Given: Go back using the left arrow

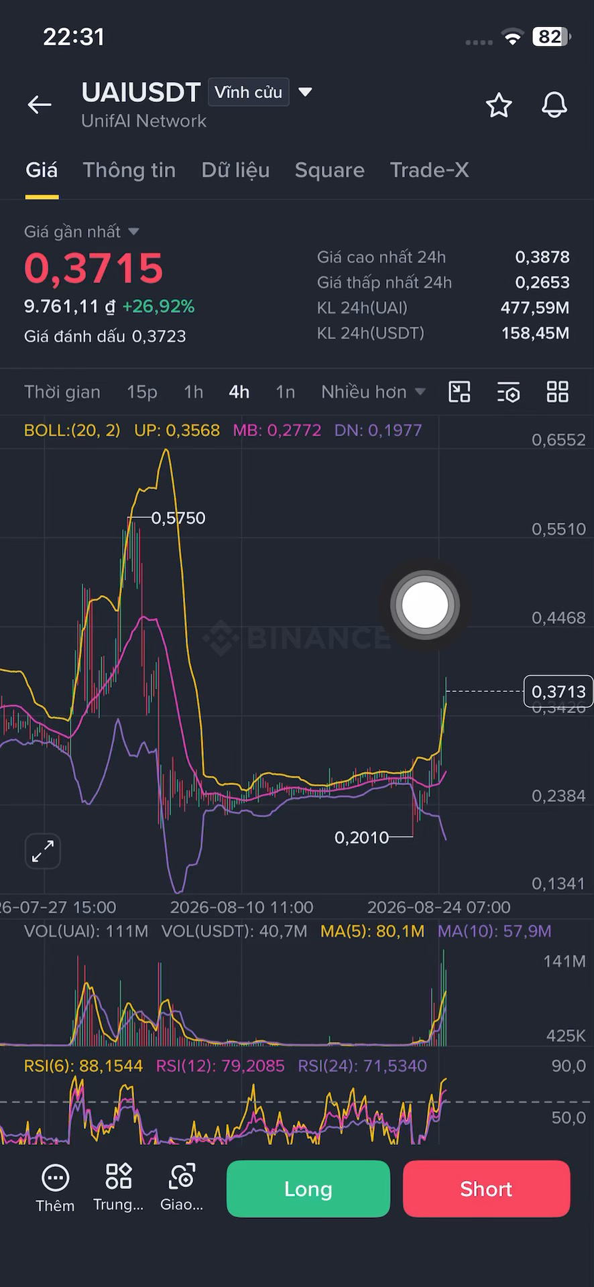Looking at the screenshot, I should [40, 105].
